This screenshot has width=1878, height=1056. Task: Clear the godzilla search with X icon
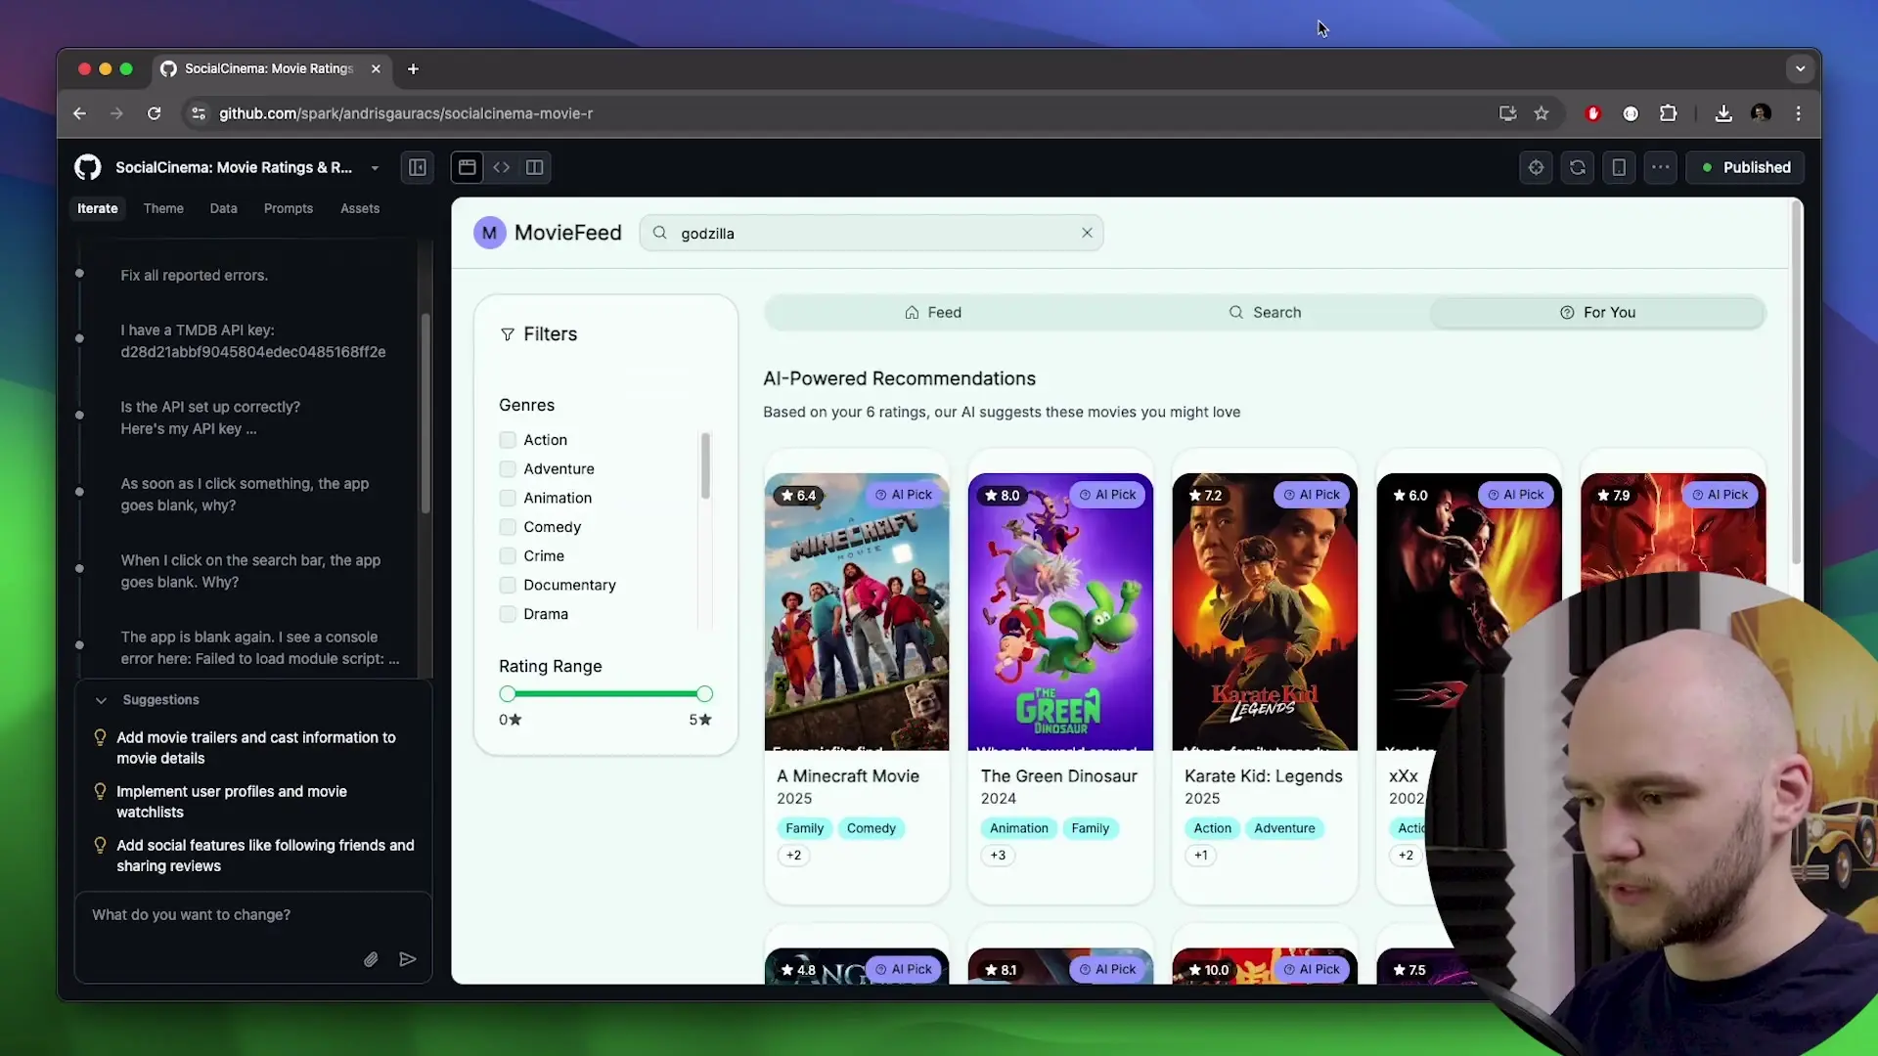coord(1087,233)
